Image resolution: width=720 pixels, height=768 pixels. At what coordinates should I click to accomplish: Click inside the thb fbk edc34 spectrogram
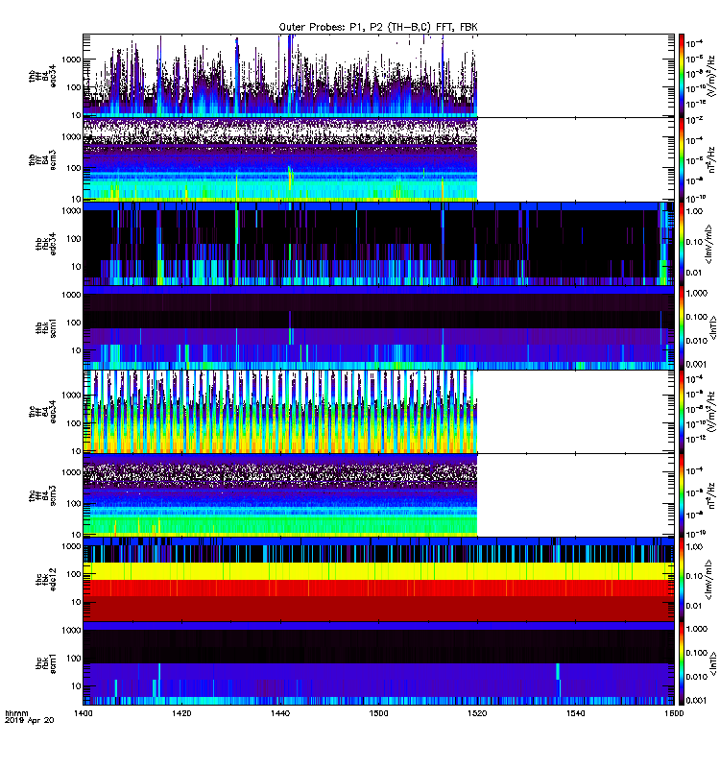tap(378, 244)
